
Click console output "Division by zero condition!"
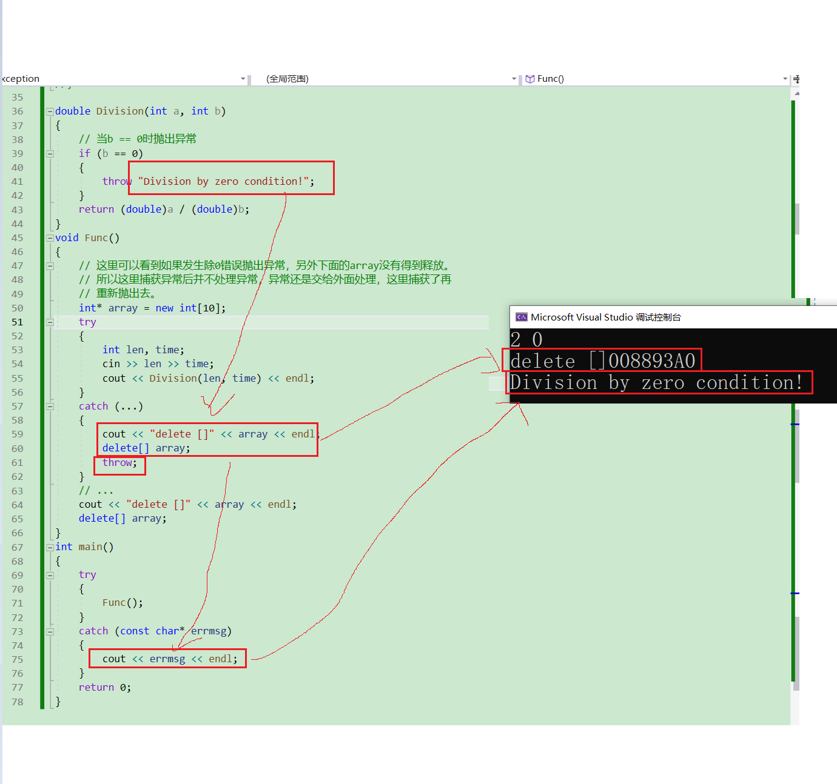657,383
